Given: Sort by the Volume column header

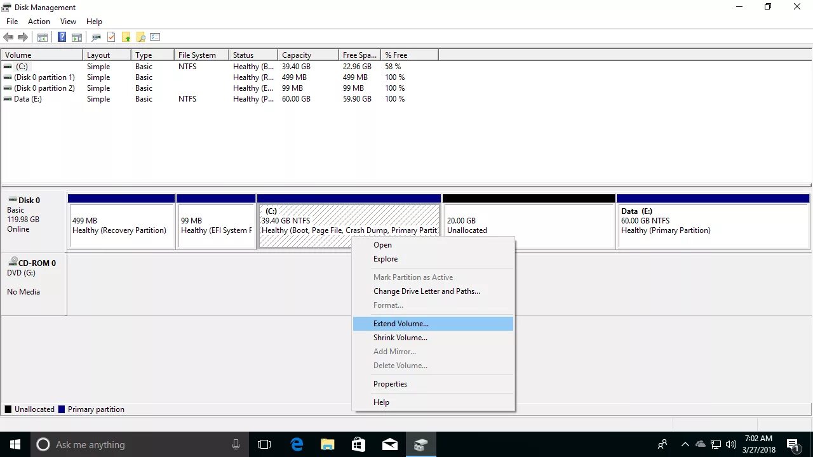Looking at the screenshot, I should (42, 55).
